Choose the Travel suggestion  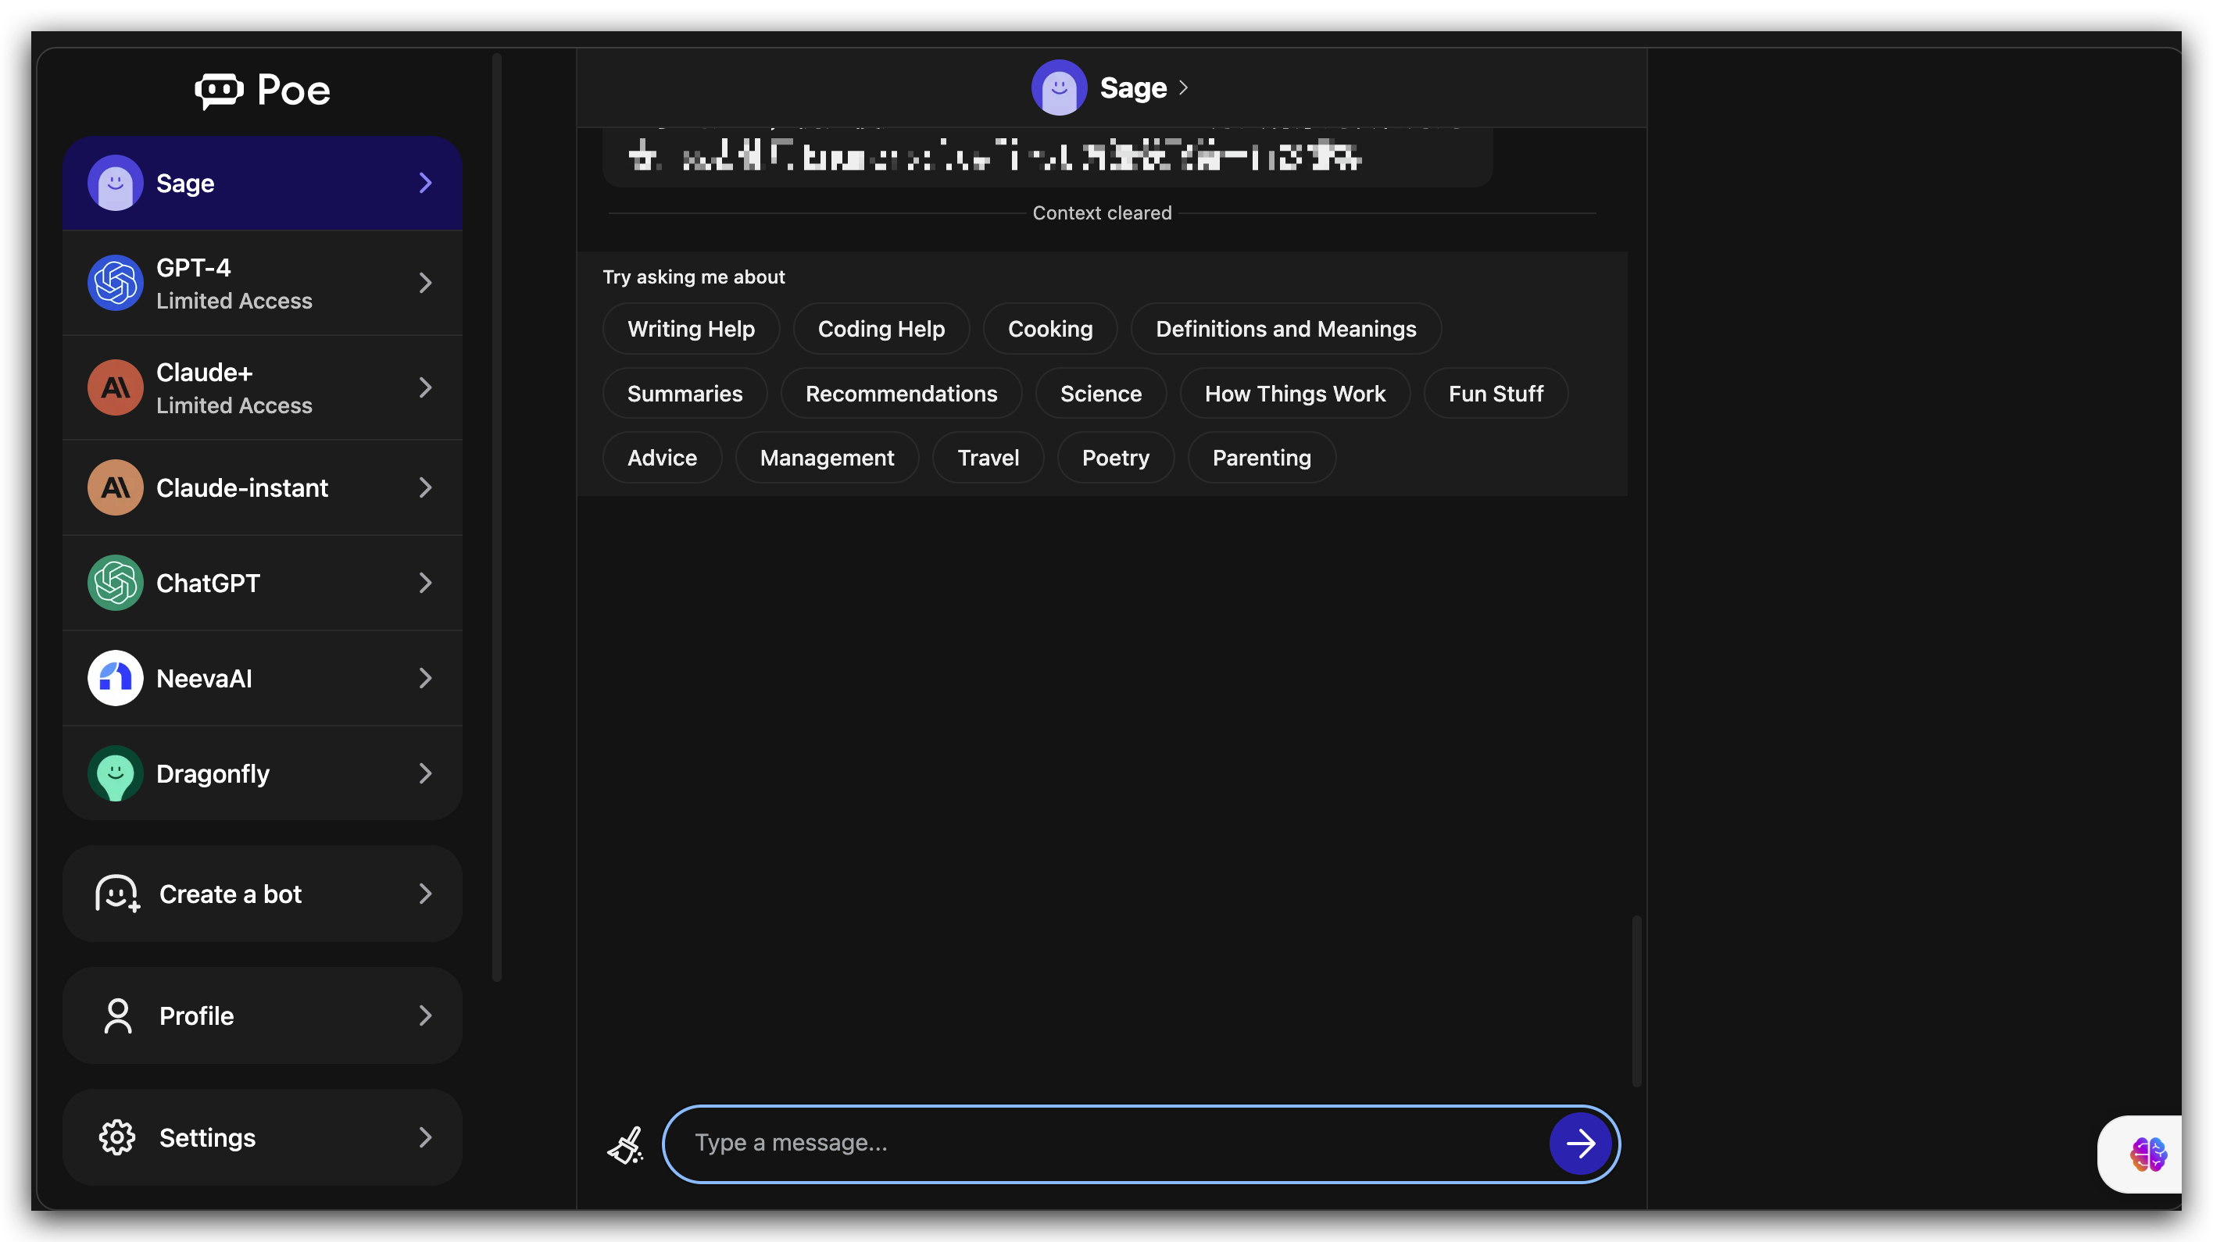[989, 458]
